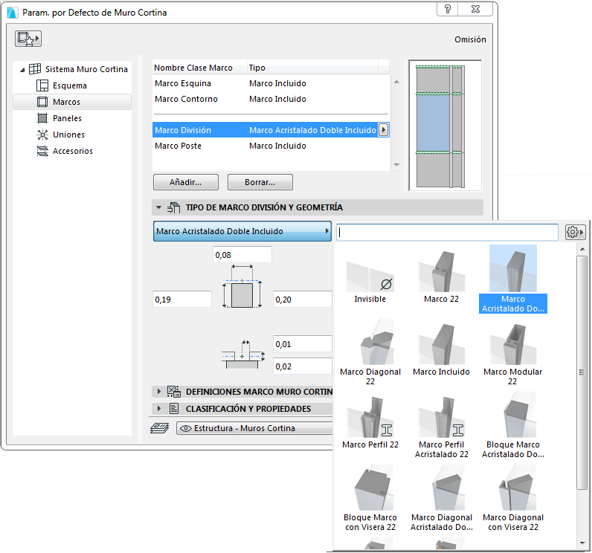Screen dimensions: 592x553
Task: Select Esquema in the tree
Action: [x=69, y=85]
